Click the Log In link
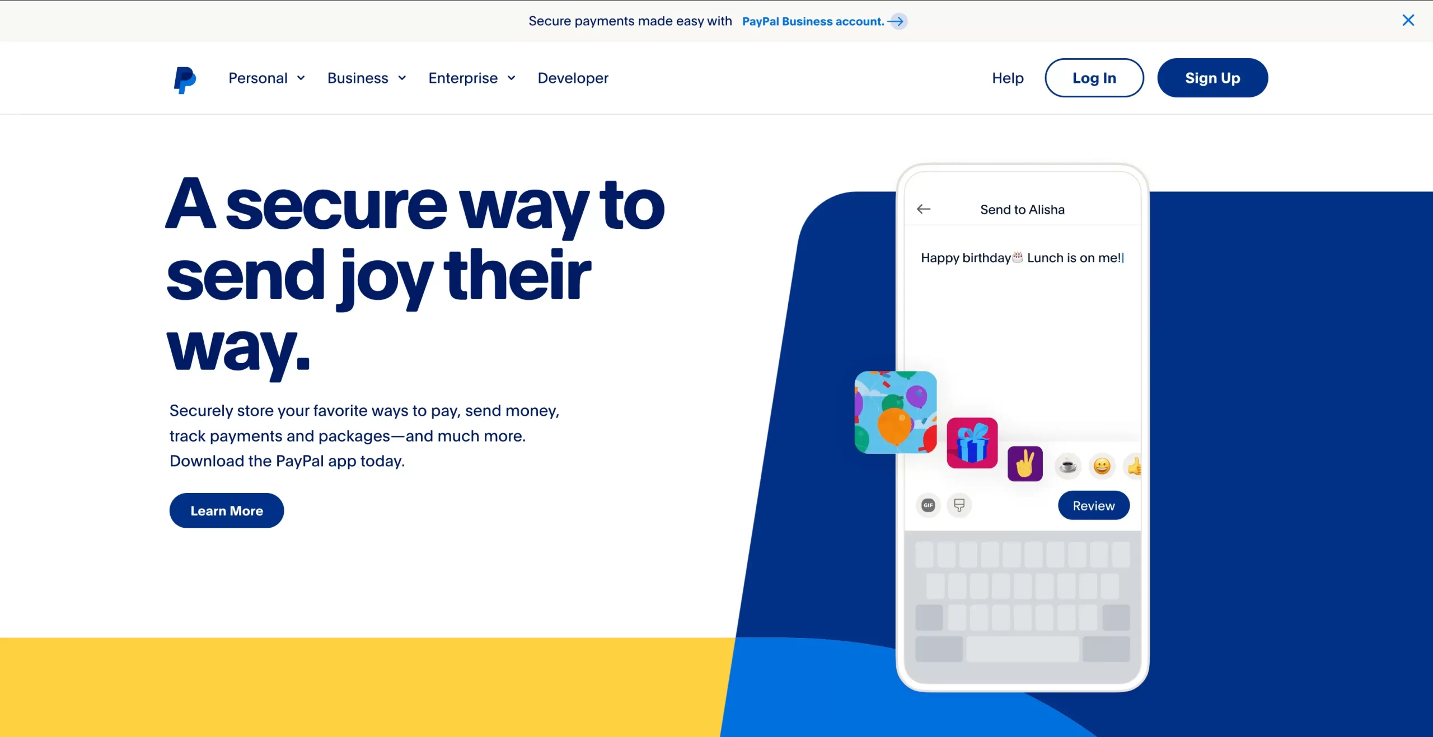This screenshot has width=1433, height=737. 1094,78
